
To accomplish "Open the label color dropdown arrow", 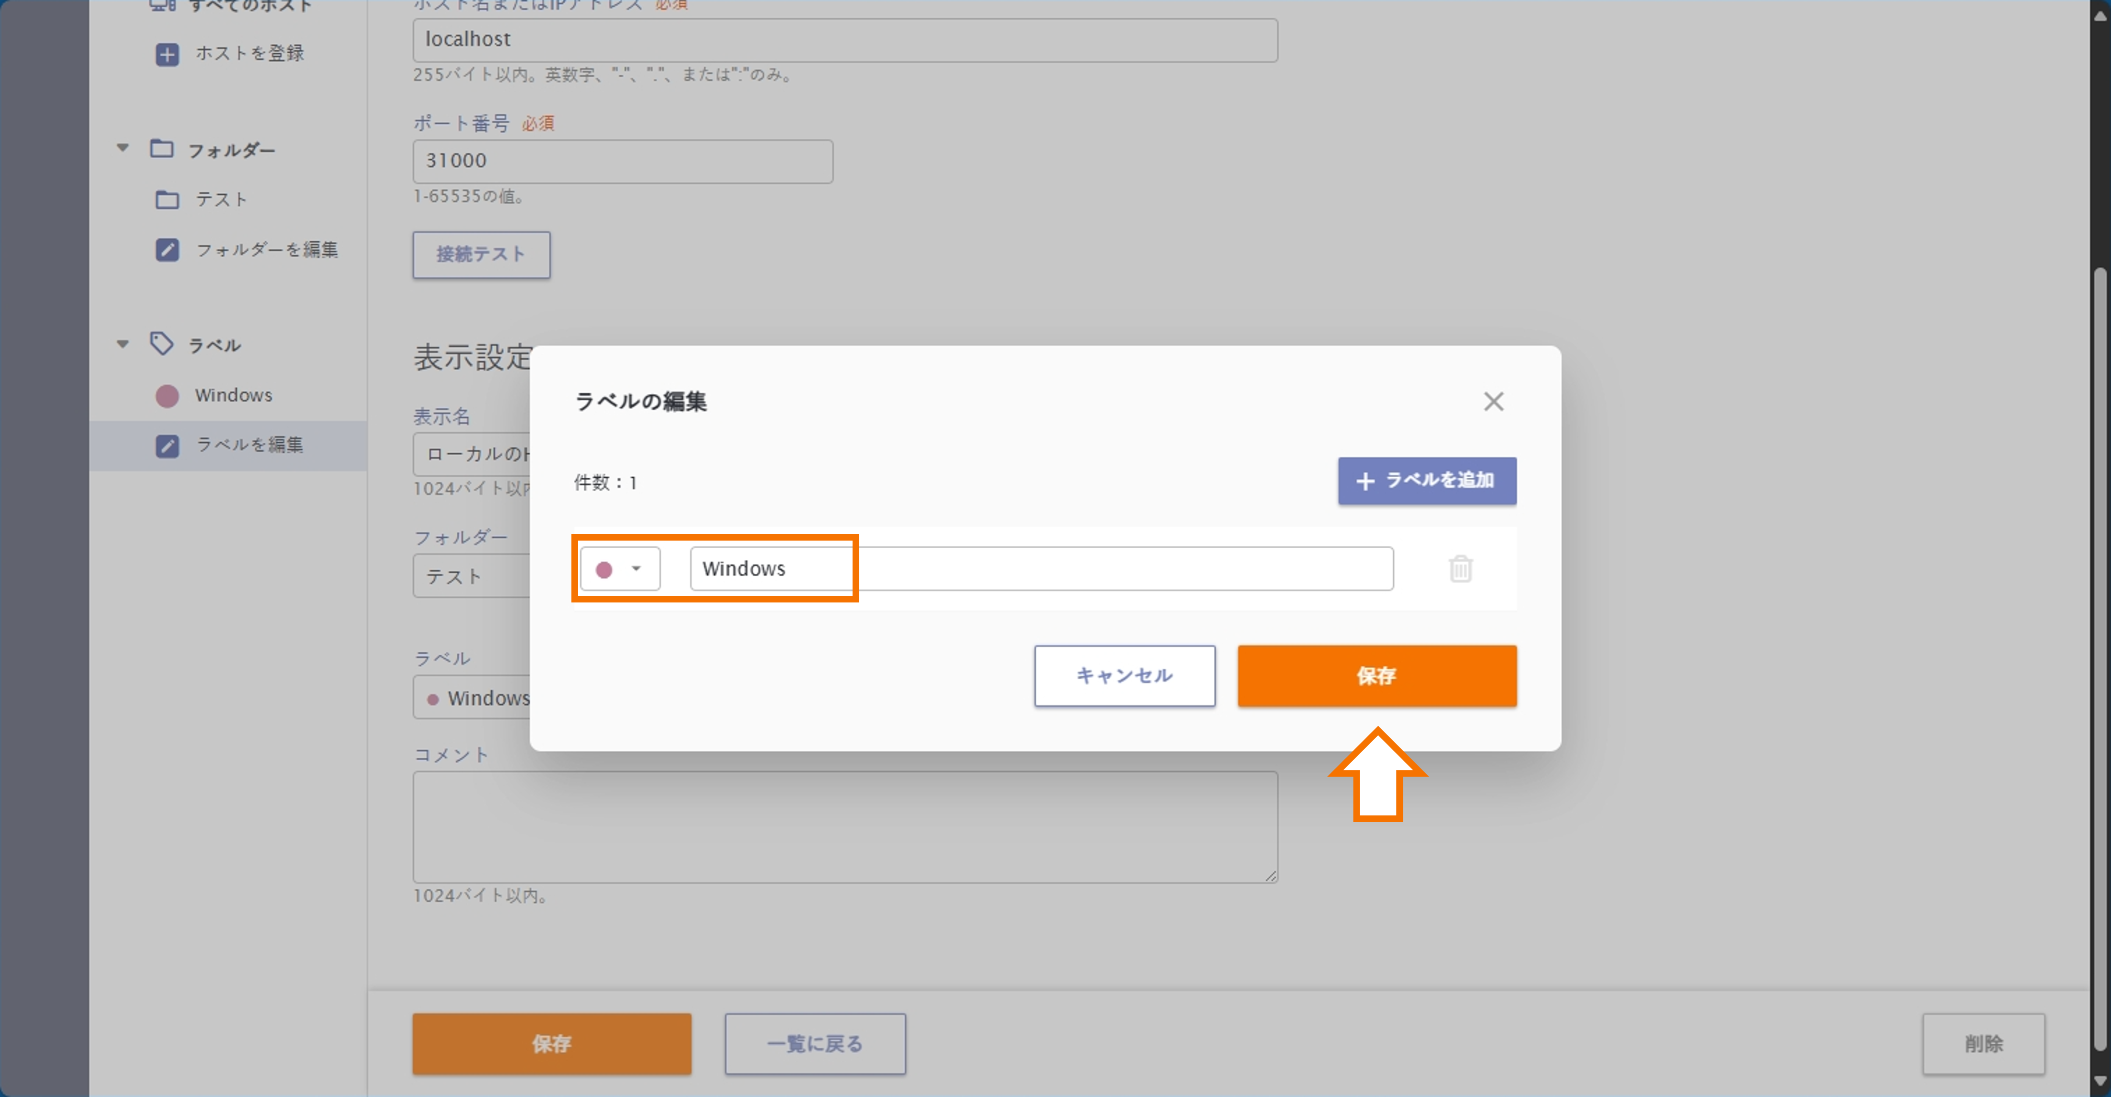I will click(637, 568).
